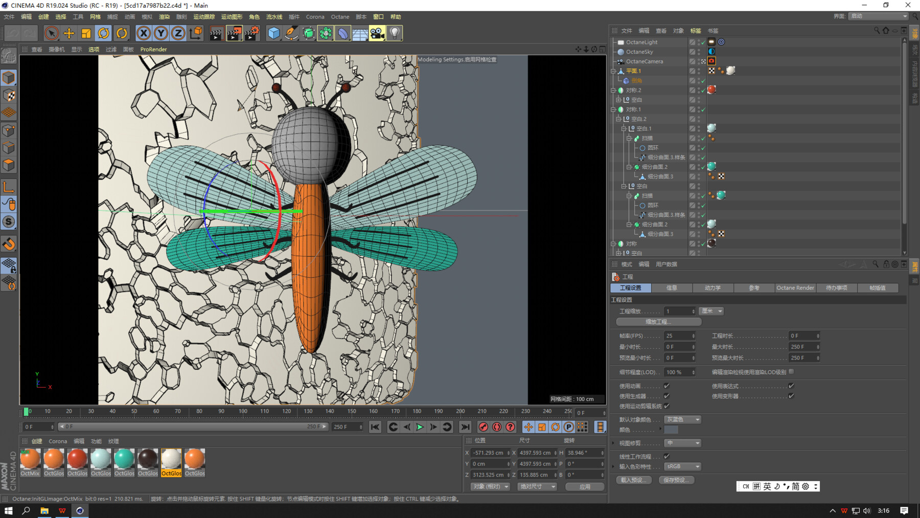Switch to Octane Render tab

795,288
